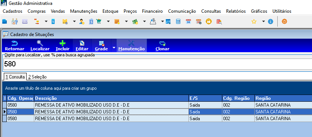Open the Comunicação menu
This screenshot has width=312, height=137.
[182, 11]
